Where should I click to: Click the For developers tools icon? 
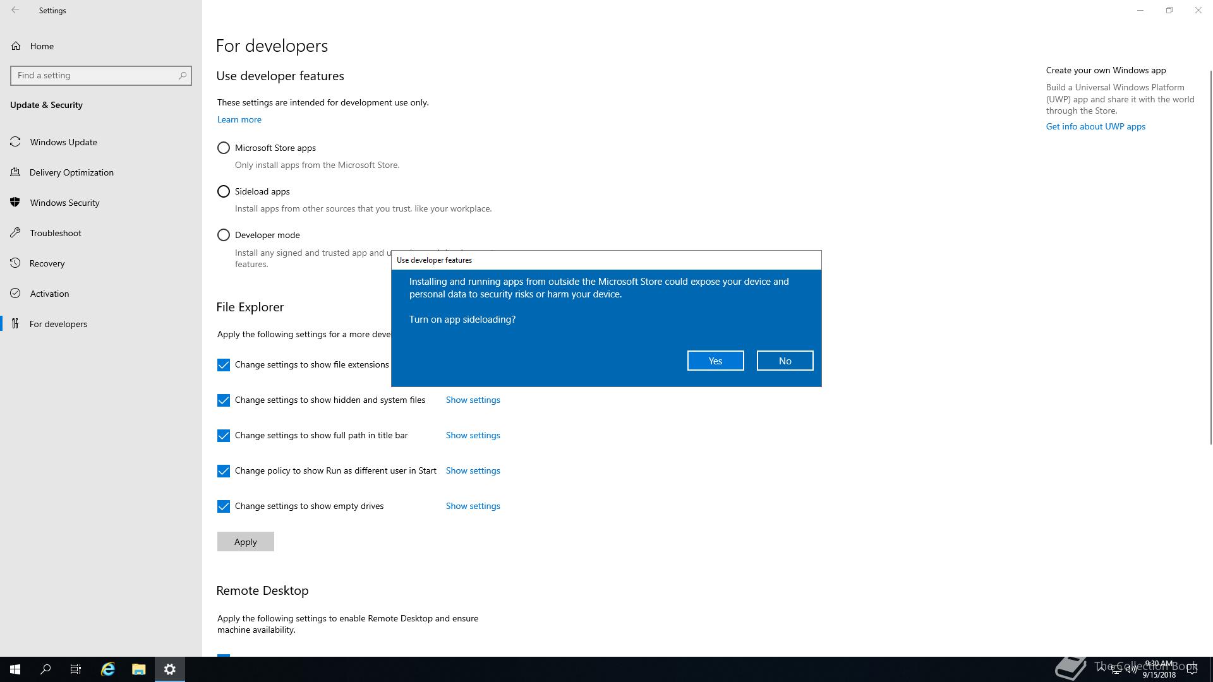coord(16,324)
